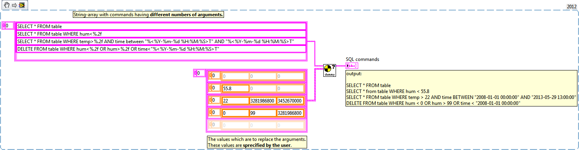Click the string array index stepper arrows
The width and height of the screenshot is (579, 150).
point(4,26)
